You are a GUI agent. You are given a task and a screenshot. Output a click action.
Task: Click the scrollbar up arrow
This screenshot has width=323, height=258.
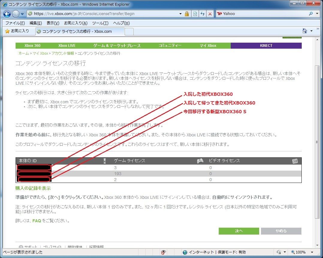click(317, 40)
